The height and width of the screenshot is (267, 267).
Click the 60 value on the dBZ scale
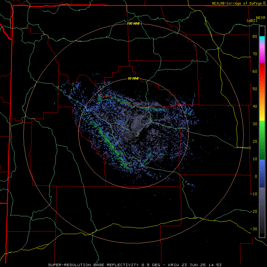click(255, 71)
